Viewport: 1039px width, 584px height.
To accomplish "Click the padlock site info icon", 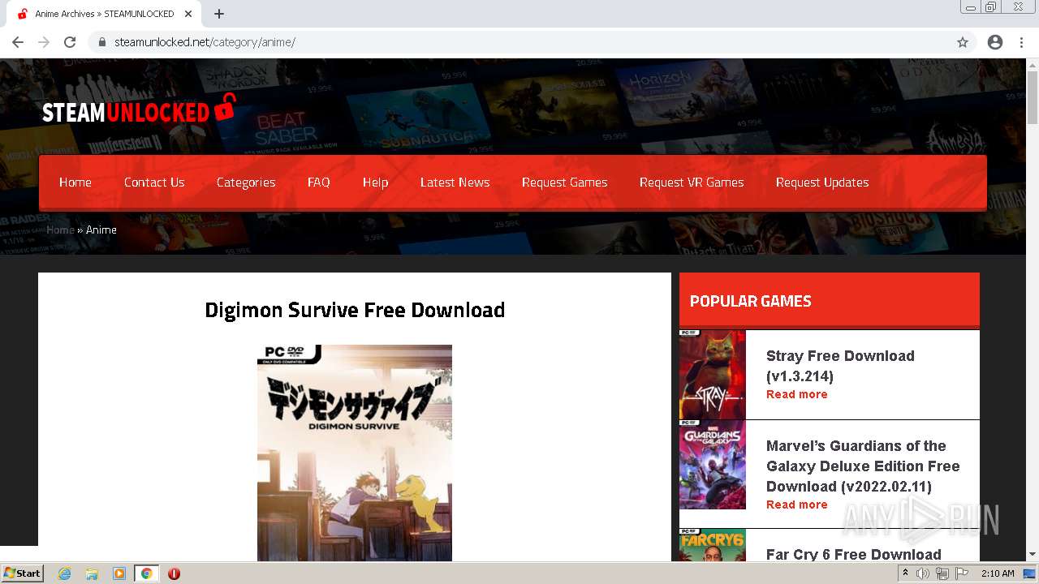I will click(x=101, y=42).
